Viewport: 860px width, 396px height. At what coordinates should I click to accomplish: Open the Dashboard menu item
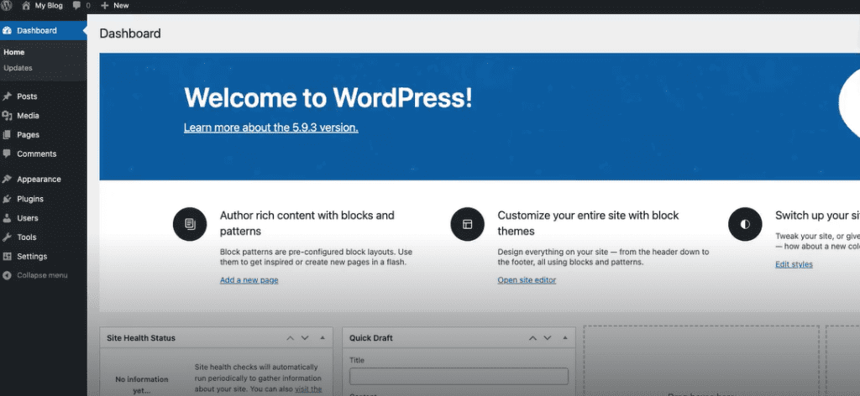tap(44, 31)
